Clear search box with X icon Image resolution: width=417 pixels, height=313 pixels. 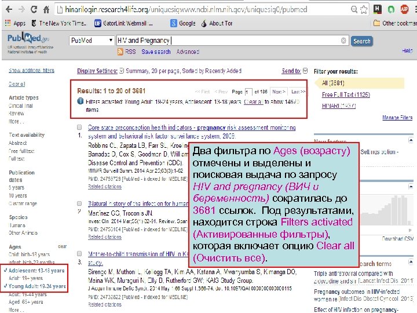343,41
